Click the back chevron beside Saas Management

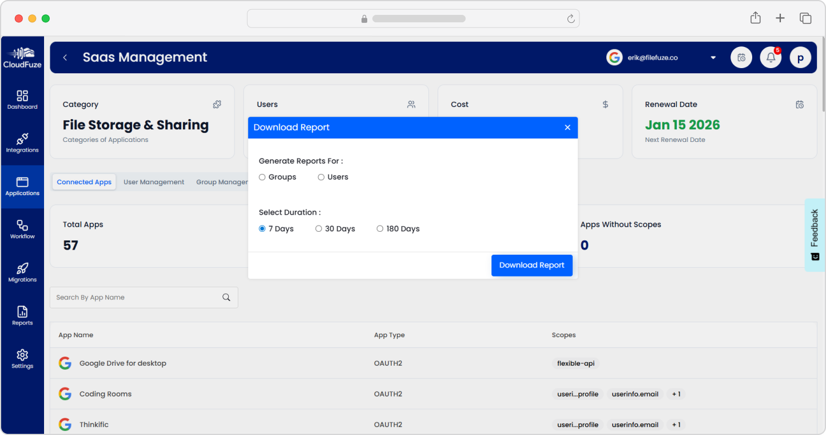pos(65,57)
